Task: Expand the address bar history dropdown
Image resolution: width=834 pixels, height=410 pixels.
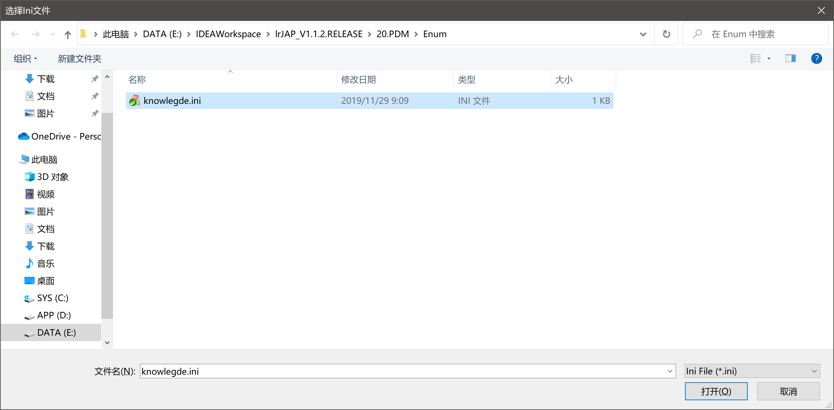Action: tap(643, 34)
